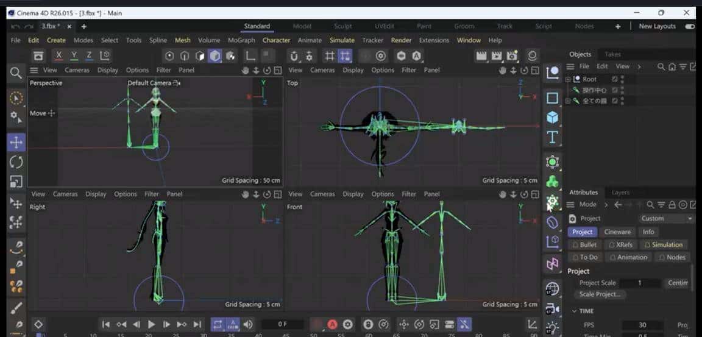Toggle the Root object layer checkbox
This screenshot has height=337, width=702.
click(x=615, y=79)
